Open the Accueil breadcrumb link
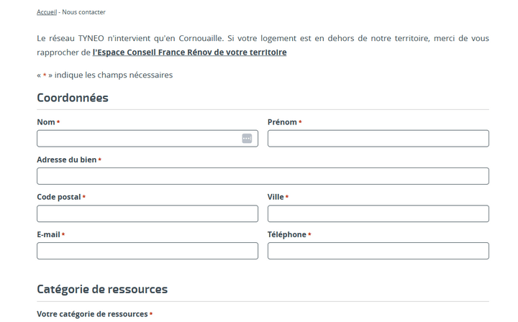This screenshot has width=518, height=322. [47, 12]
